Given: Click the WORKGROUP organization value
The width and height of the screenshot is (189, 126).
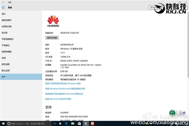Looking at the screenshot, I should point(67,45).
